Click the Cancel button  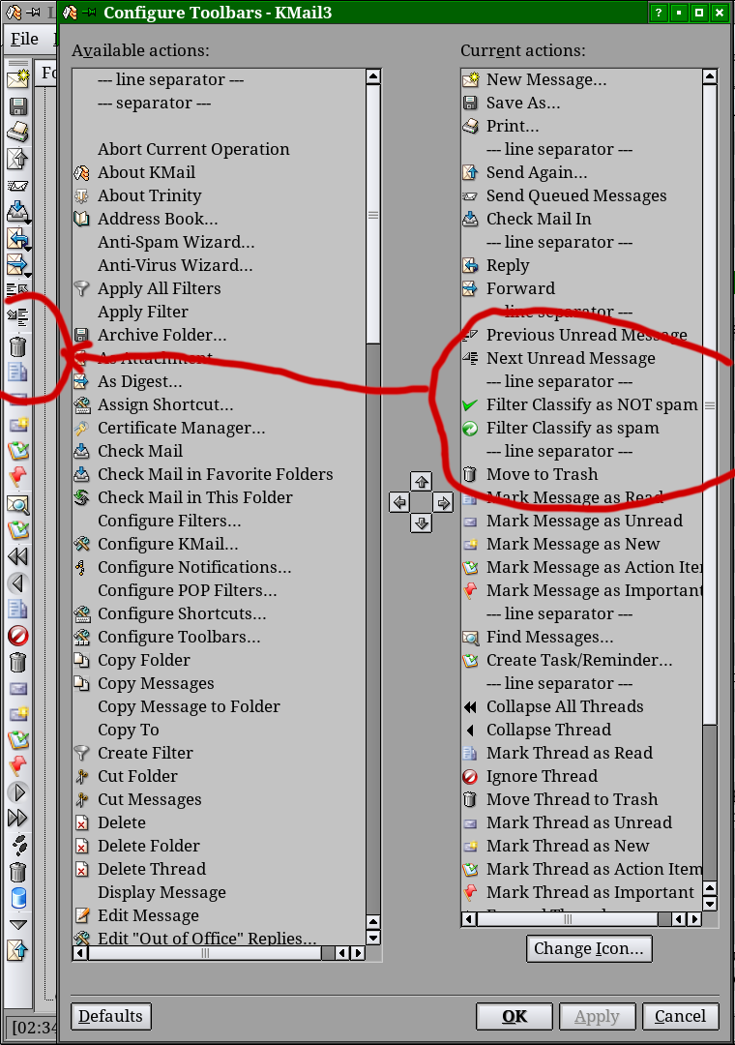(x=680, y=1016)
